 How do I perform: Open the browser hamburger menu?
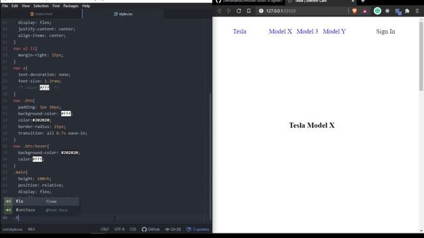tap(417, 11)
